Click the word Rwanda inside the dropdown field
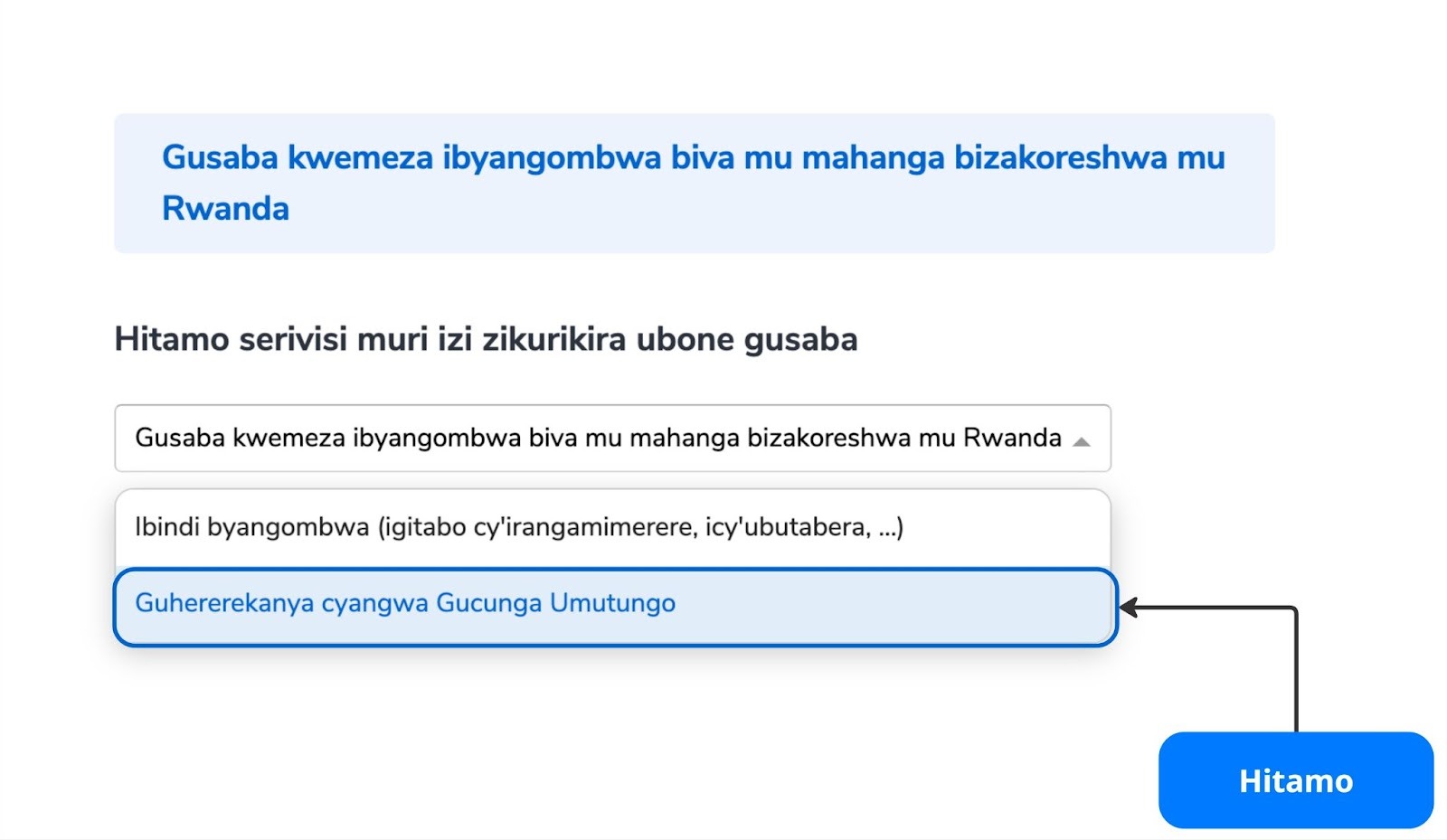The height and width of the screenshot is (840, 1447). click(x=1012, y=438)
